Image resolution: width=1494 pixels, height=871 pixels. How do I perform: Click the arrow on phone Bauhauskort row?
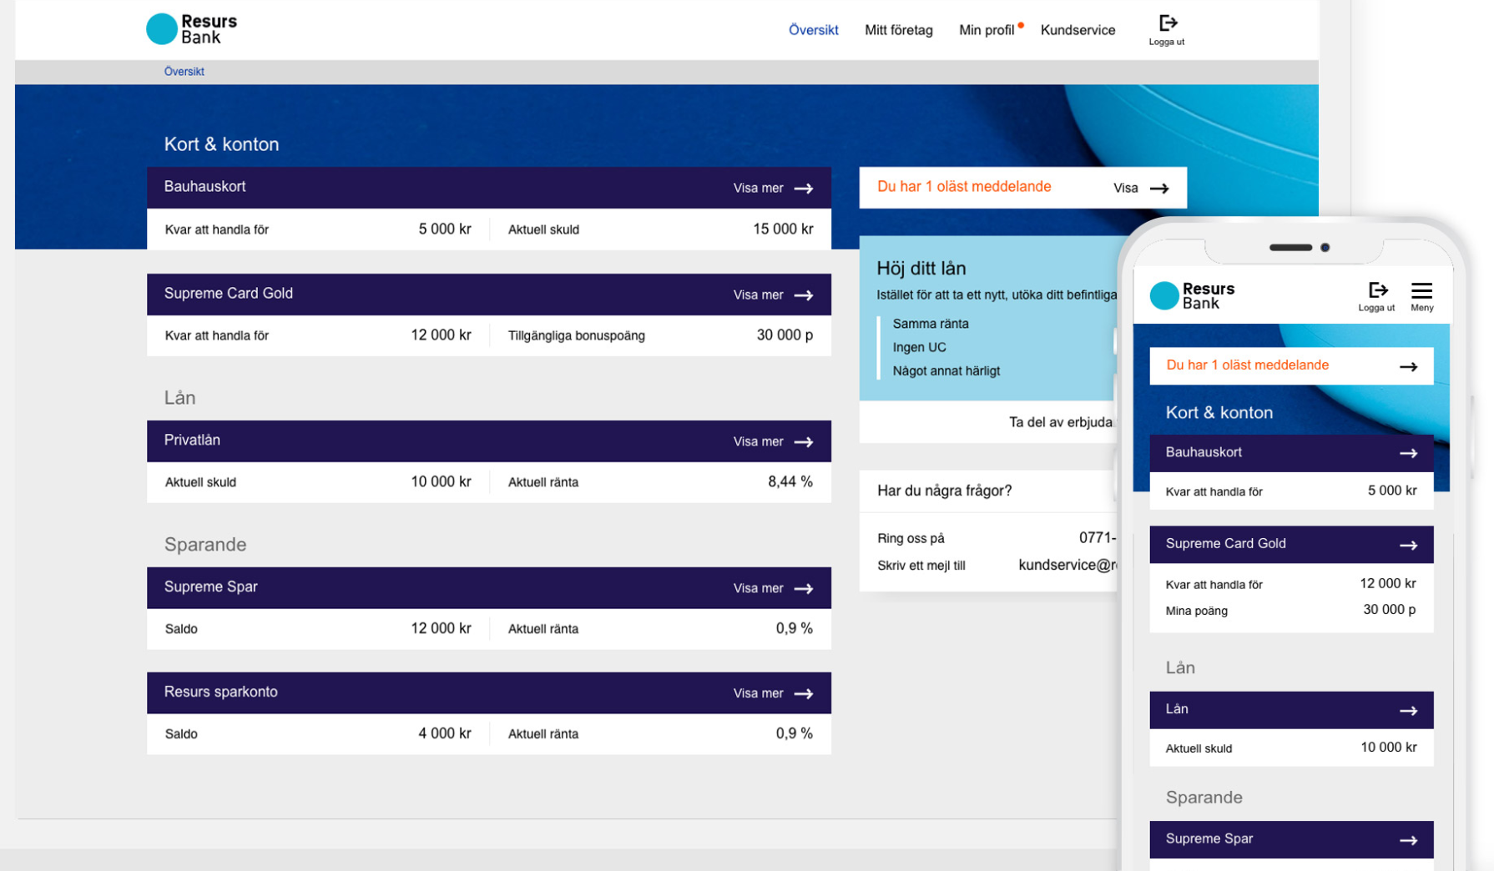1409,454
